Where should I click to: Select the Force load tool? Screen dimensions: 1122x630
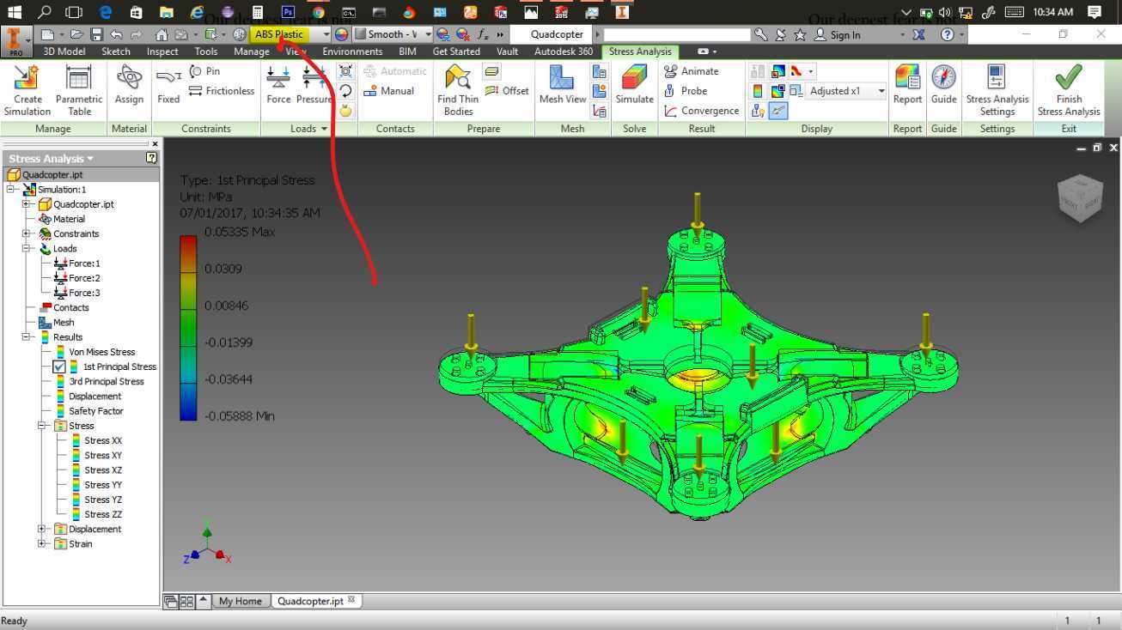(x=278, y=84)
